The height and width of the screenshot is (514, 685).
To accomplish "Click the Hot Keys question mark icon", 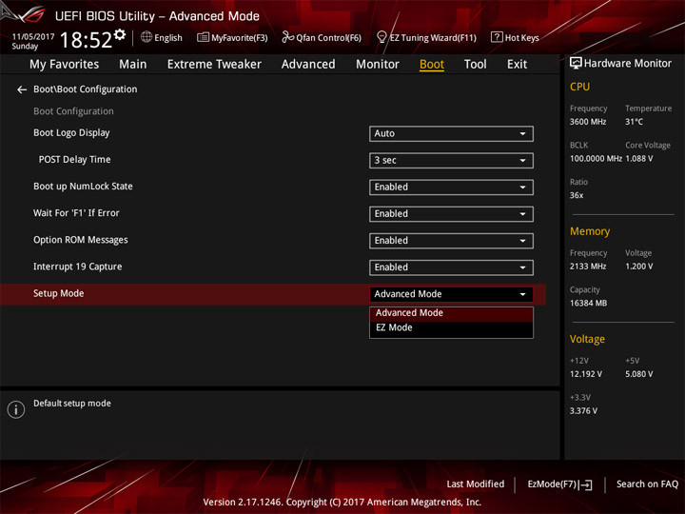I will click(x=497, y=37).
